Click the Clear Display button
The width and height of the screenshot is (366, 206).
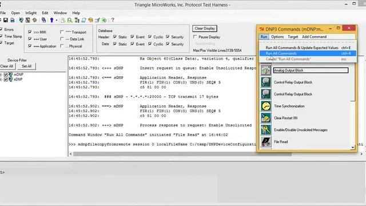point(205,29)
